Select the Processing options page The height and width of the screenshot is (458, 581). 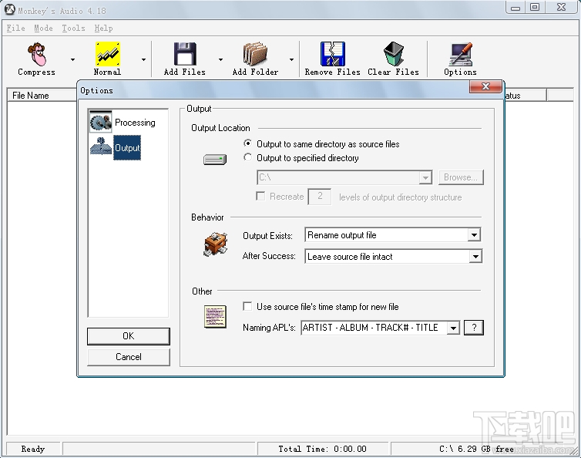(x=135, y=123)
